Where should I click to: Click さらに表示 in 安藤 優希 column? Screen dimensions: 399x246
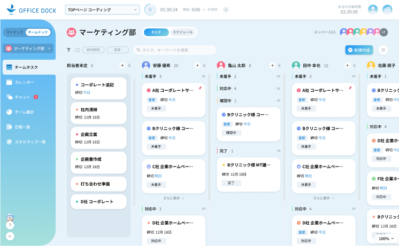[x=174, y=198]
